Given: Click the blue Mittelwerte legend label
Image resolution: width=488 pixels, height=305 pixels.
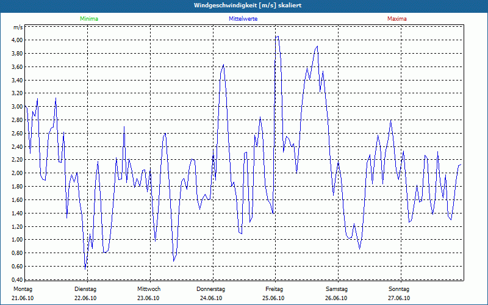Looking at the screenshot, I should click(x=243, y=19).
